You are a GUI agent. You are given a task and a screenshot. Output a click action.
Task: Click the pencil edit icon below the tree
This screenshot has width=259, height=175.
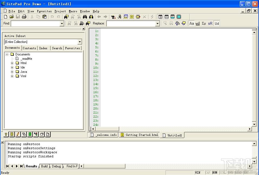click(18, 134)
